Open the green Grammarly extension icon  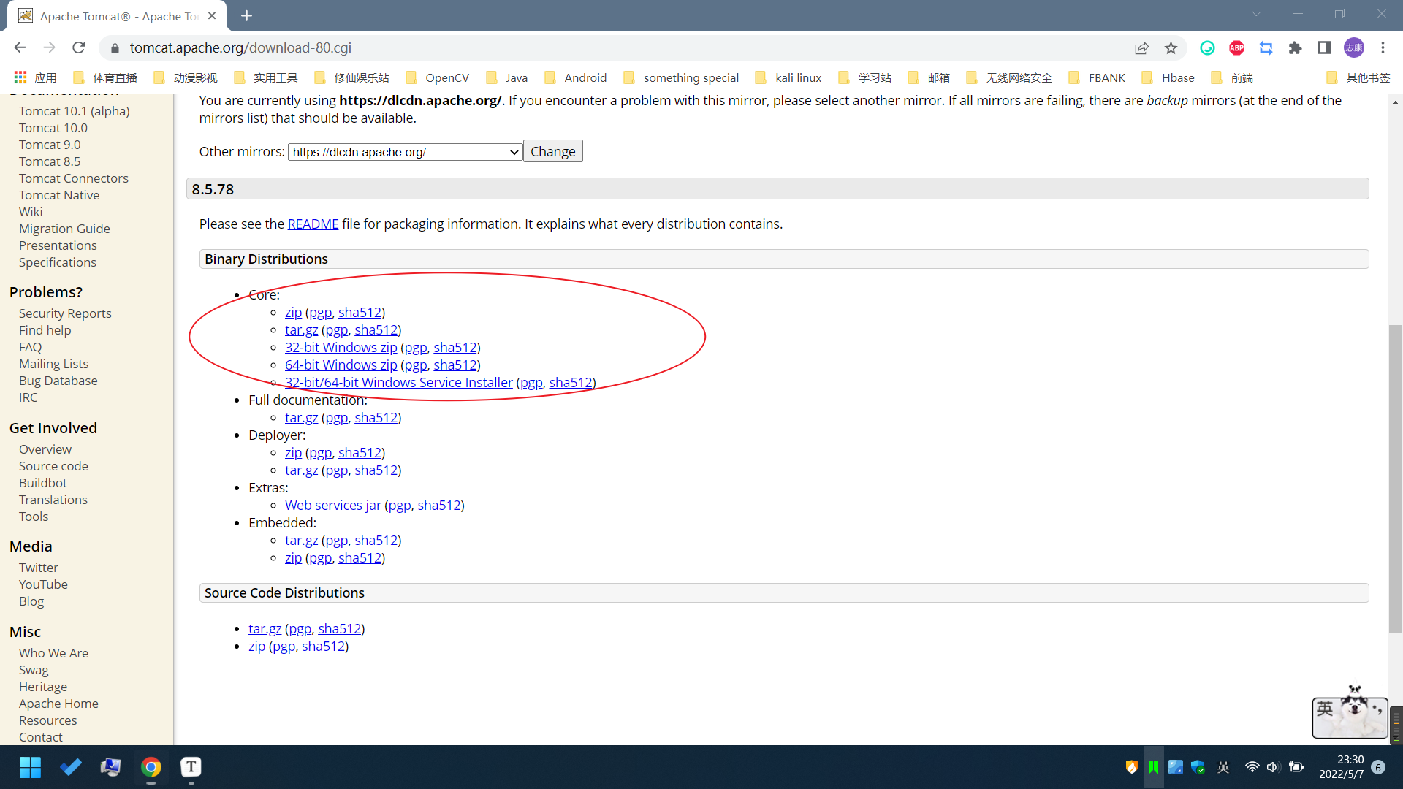1207,47
